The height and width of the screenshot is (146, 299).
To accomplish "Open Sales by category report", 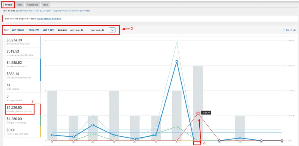I will click(43, 11).
